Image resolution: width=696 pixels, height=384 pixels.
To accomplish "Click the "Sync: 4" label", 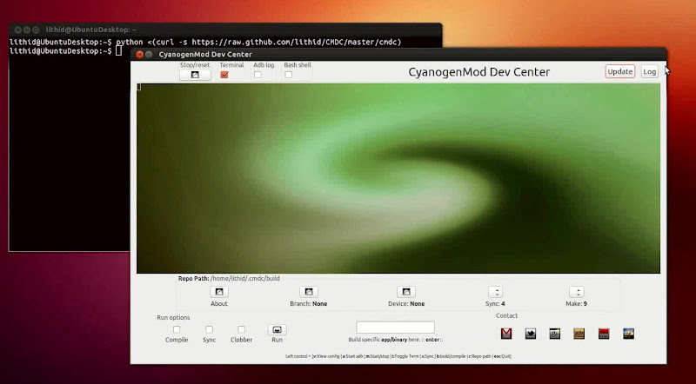I will (495, 304).
